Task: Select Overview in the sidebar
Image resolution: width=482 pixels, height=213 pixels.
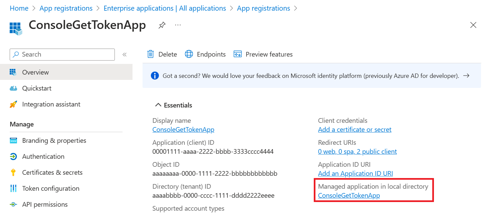Action: (36, 72)
